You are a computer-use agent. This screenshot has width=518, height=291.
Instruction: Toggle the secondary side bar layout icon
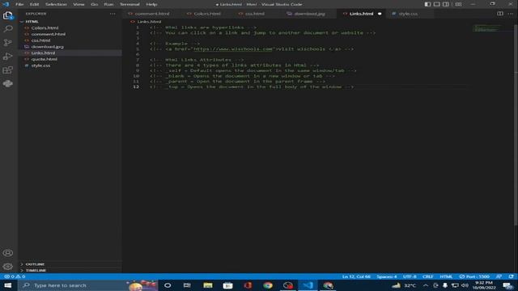pyautogui.click(x=446, y=4)
